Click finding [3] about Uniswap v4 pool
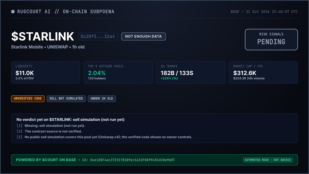 104,137
